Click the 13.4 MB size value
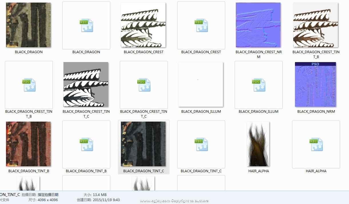 [100, 195]
